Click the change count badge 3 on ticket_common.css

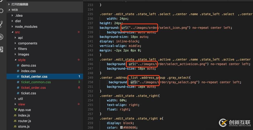[79, 82]
